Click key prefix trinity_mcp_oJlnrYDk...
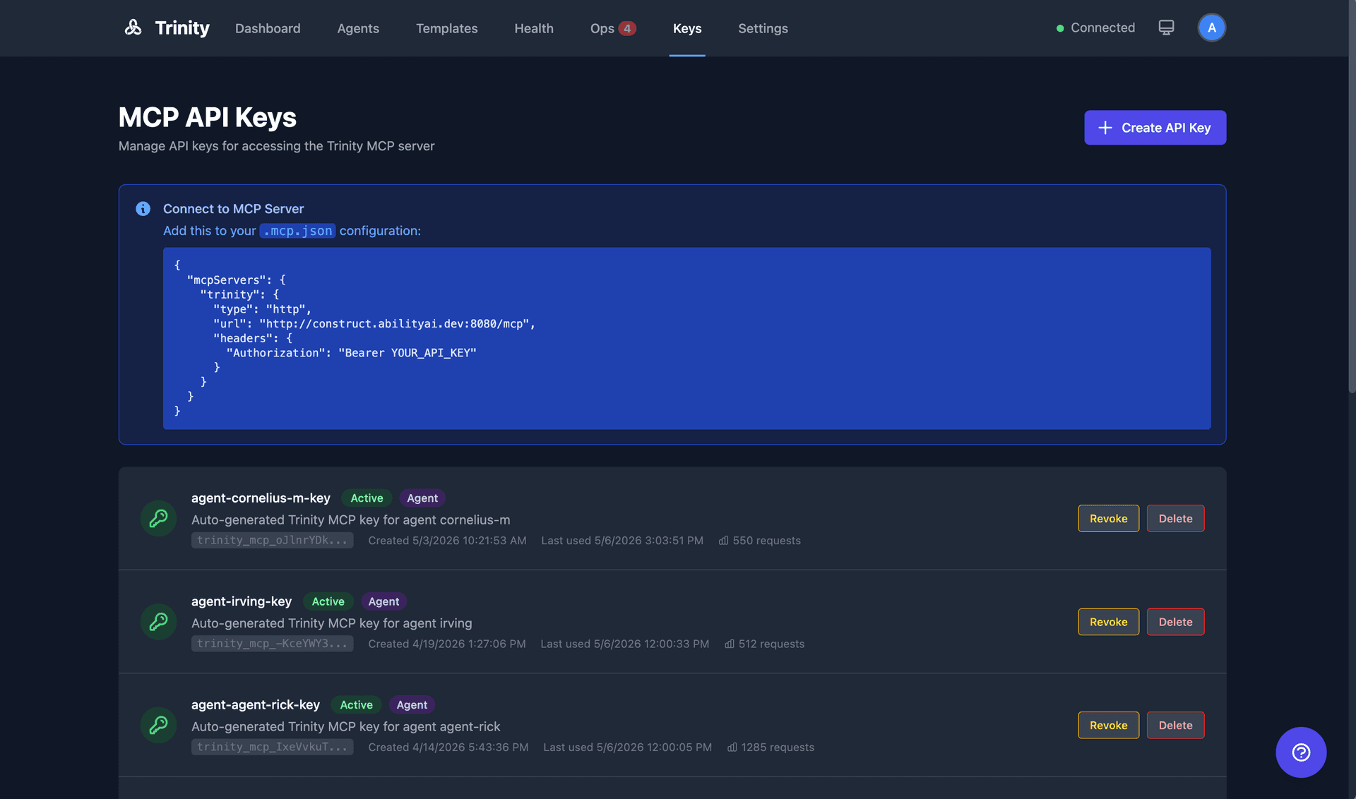Image resolution: width=1356 pixels, height=799 pixels. 272,540
